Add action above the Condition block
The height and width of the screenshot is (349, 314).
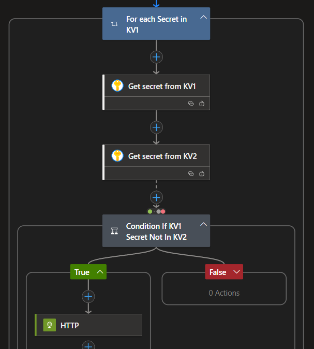156,197
